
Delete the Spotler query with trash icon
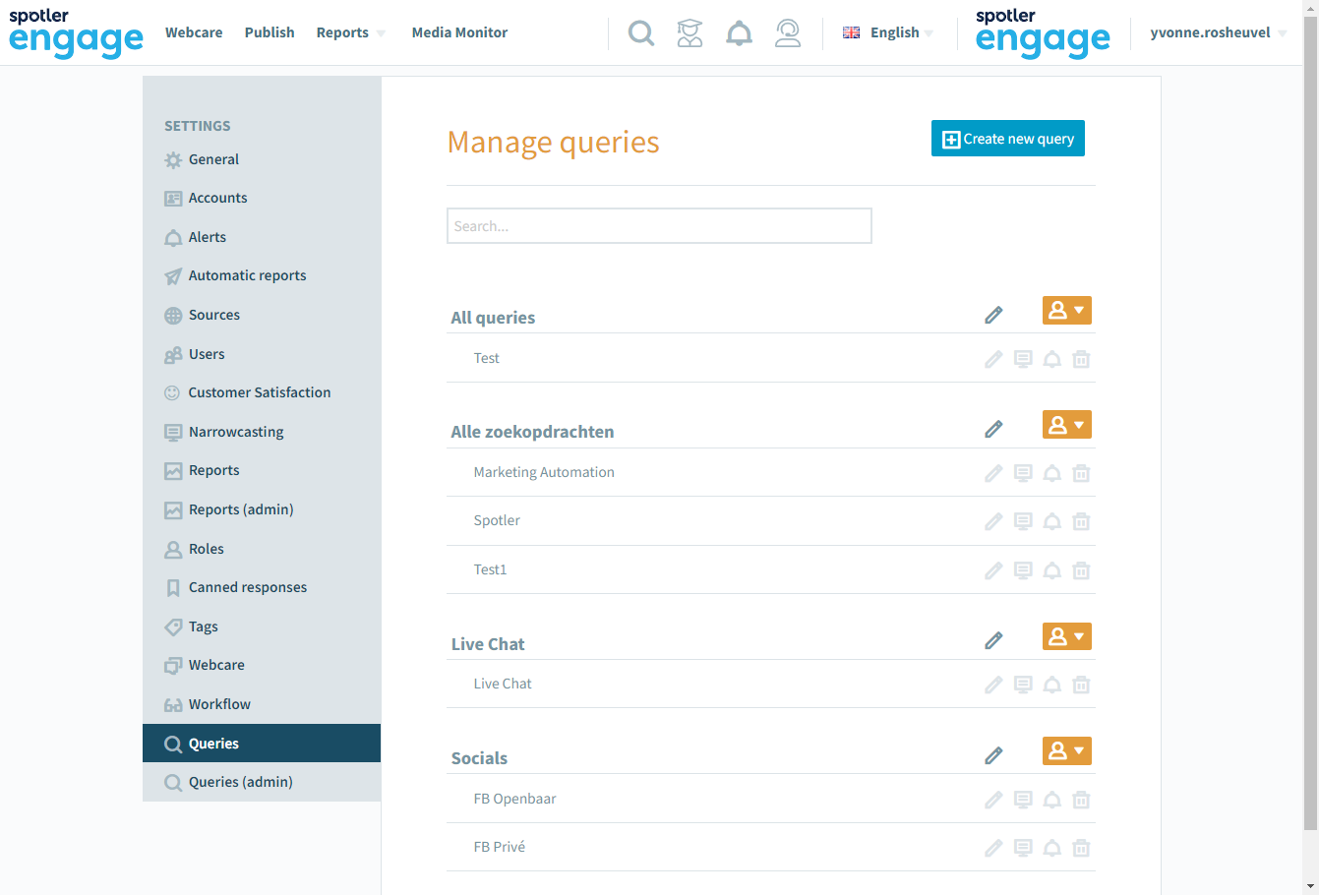click(1081, 521)
